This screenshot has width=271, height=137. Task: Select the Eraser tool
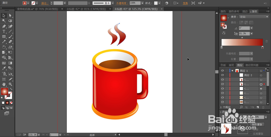10,42
